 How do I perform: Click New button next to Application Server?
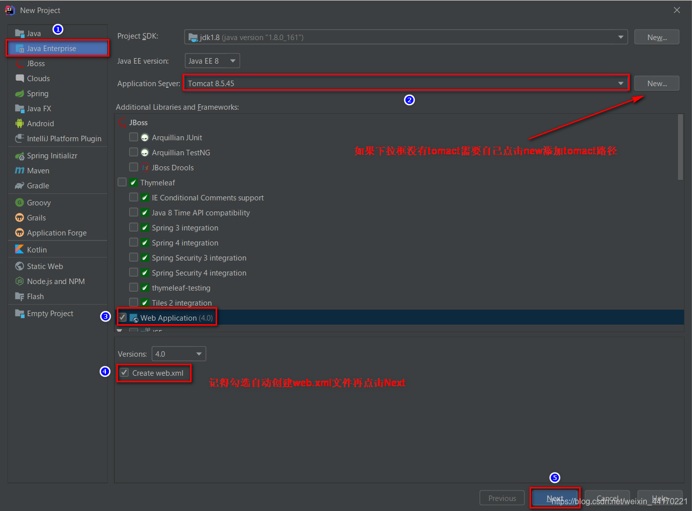(657, 83)
